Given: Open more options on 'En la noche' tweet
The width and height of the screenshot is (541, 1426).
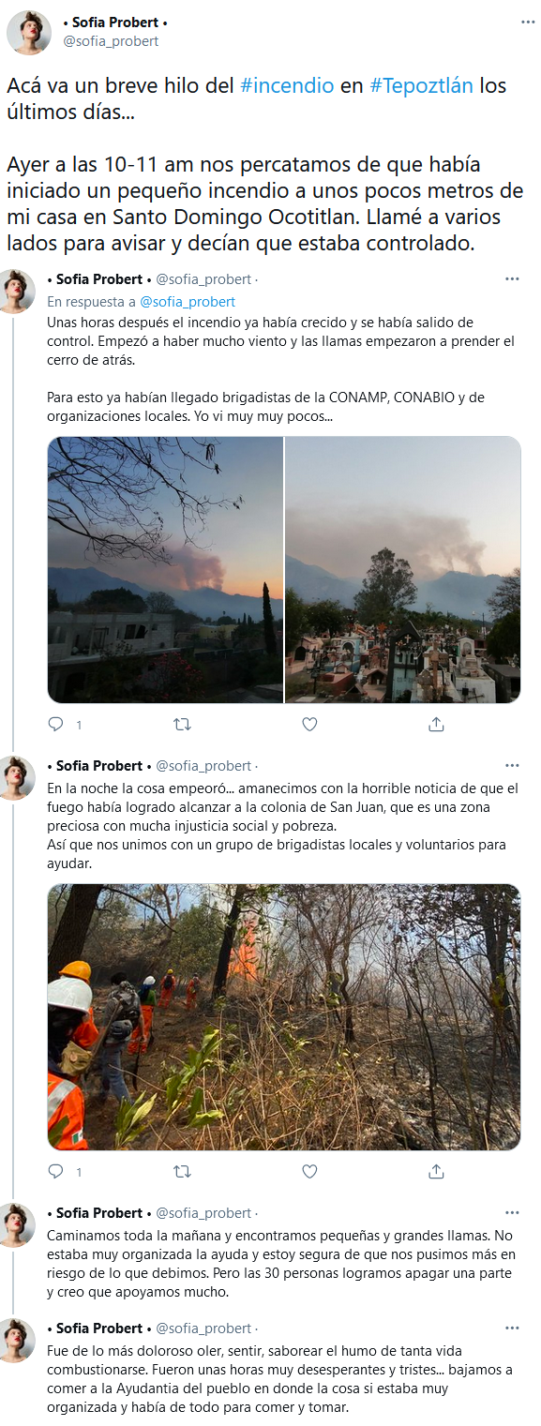Looking at the screenshot, I should tap(512, 766).
